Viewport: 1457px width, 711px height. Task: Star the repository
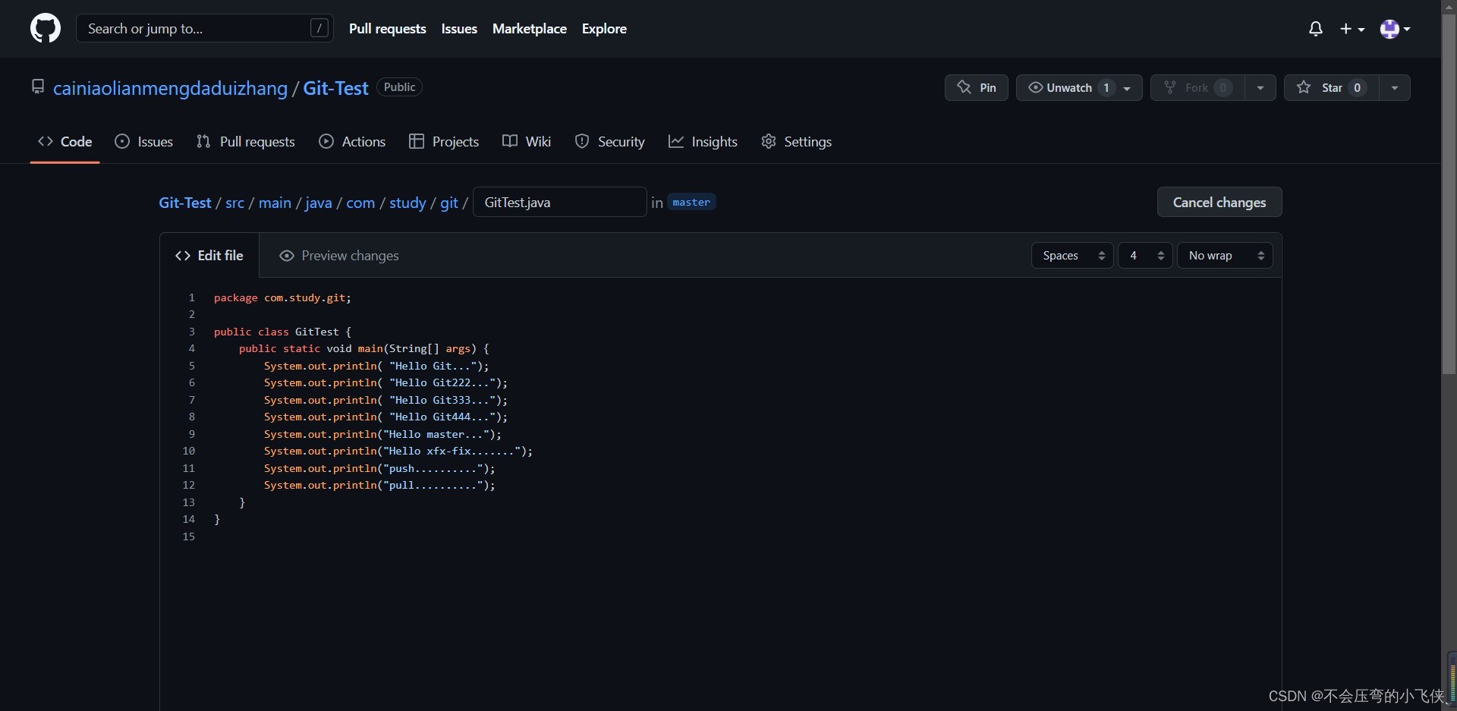pos(1331,87)
